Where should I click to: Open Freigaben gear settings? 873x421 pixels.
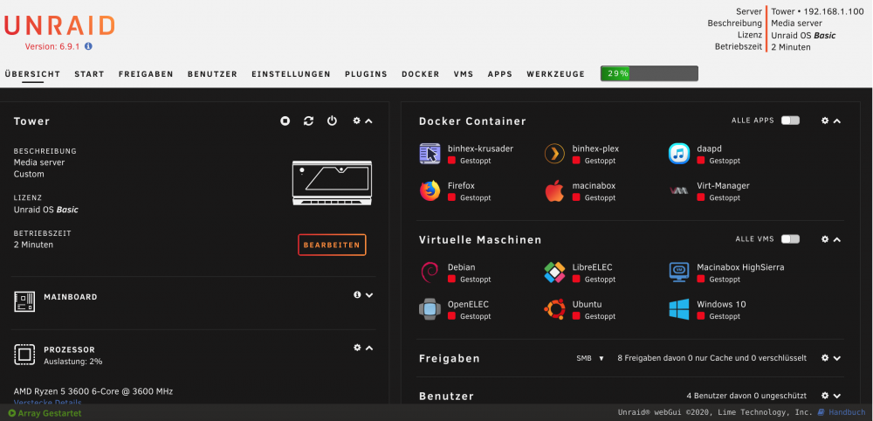[825, 358]
